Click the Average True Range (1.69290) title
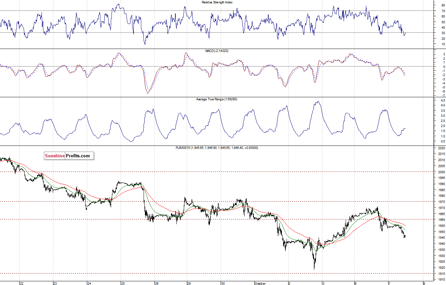Viewport: 446px width, 285px height. [x=217, y=99]
